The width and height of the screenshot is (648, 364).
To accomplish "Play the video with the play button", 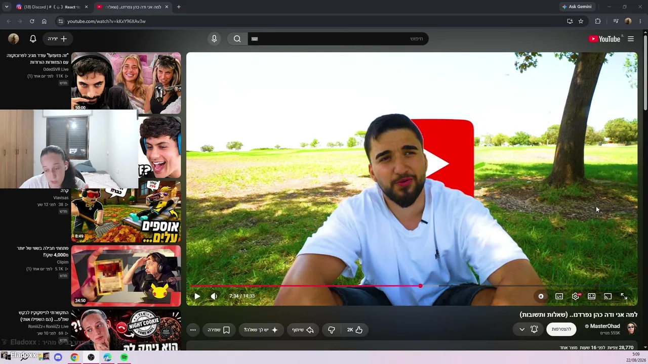I will coord(197,296).
